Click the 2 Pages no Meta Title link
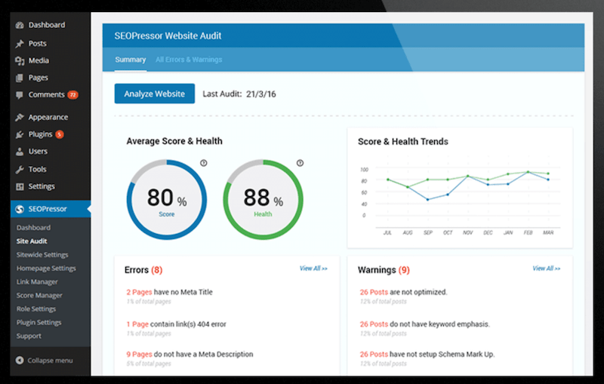The height and width of the screenshot is (384, 604). click(x=169, y=292)
